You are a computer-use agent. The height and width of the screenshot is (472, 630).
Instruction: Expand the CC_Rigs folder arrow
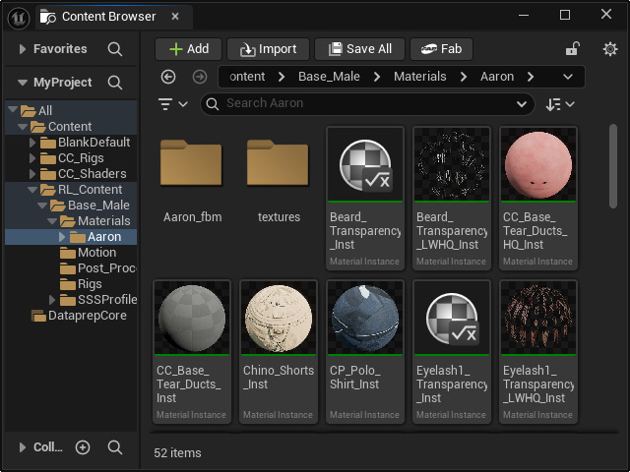point(32,158)
